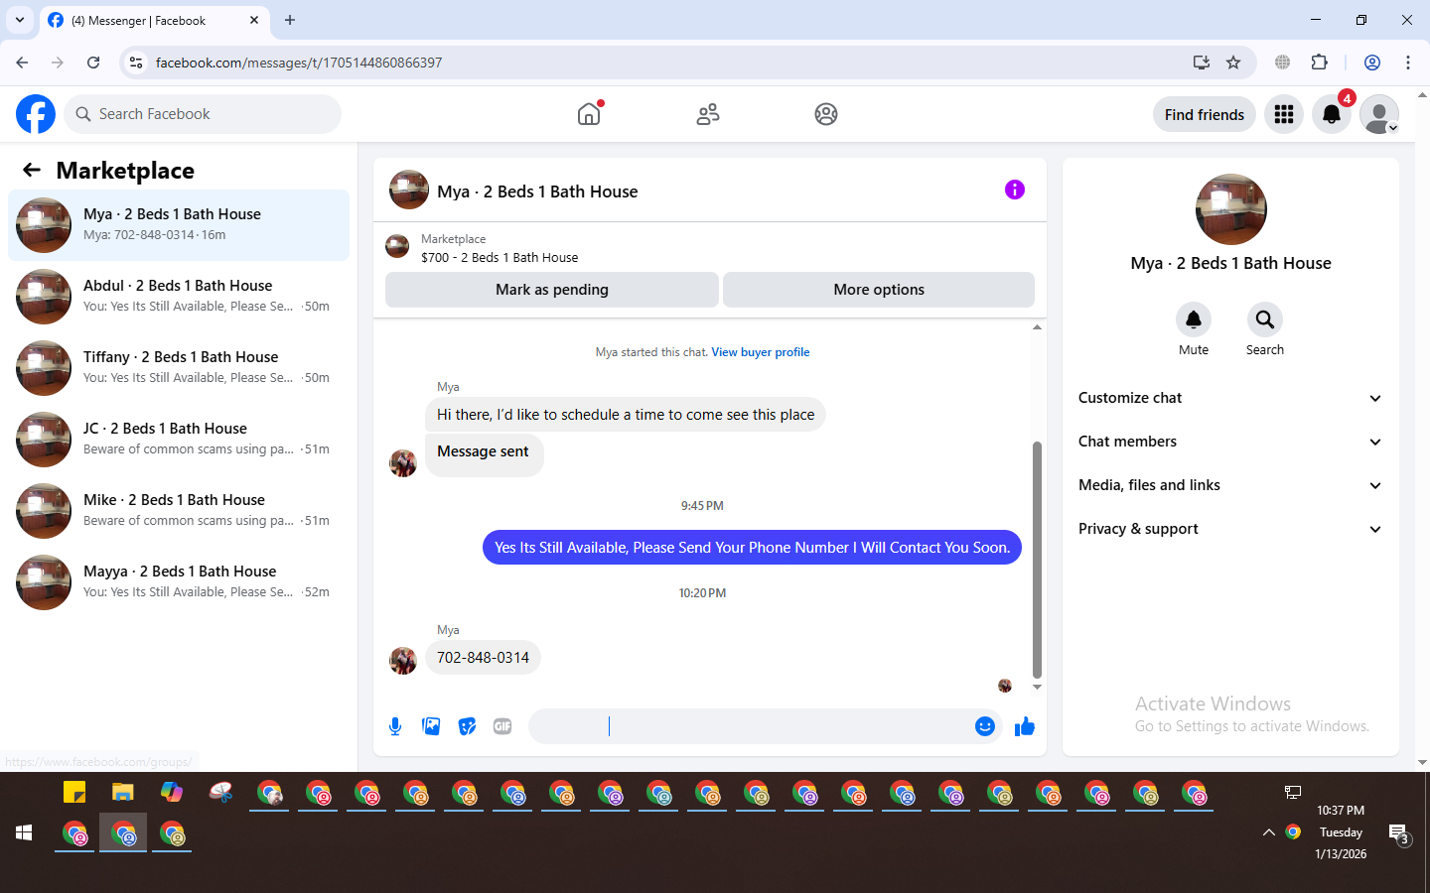Click Mark as pending button
Screen dimensions: 1430x893
tap(552, 290)
